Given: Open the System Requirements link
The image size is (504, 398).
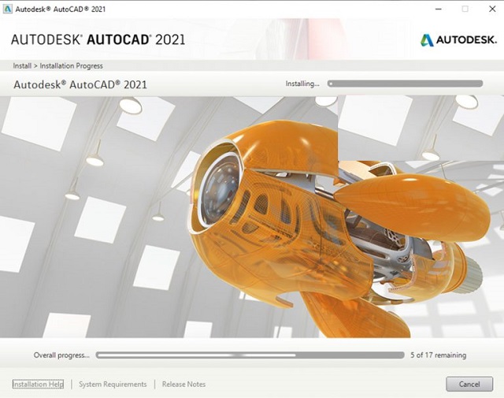Looking at the screenshot, I should tap(113, 384).
